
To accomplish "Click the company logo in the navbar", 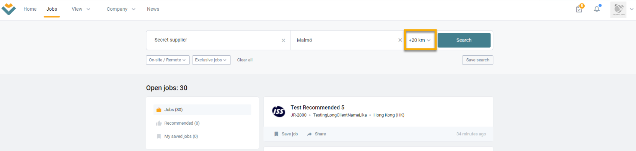I will tap(8, 9).
